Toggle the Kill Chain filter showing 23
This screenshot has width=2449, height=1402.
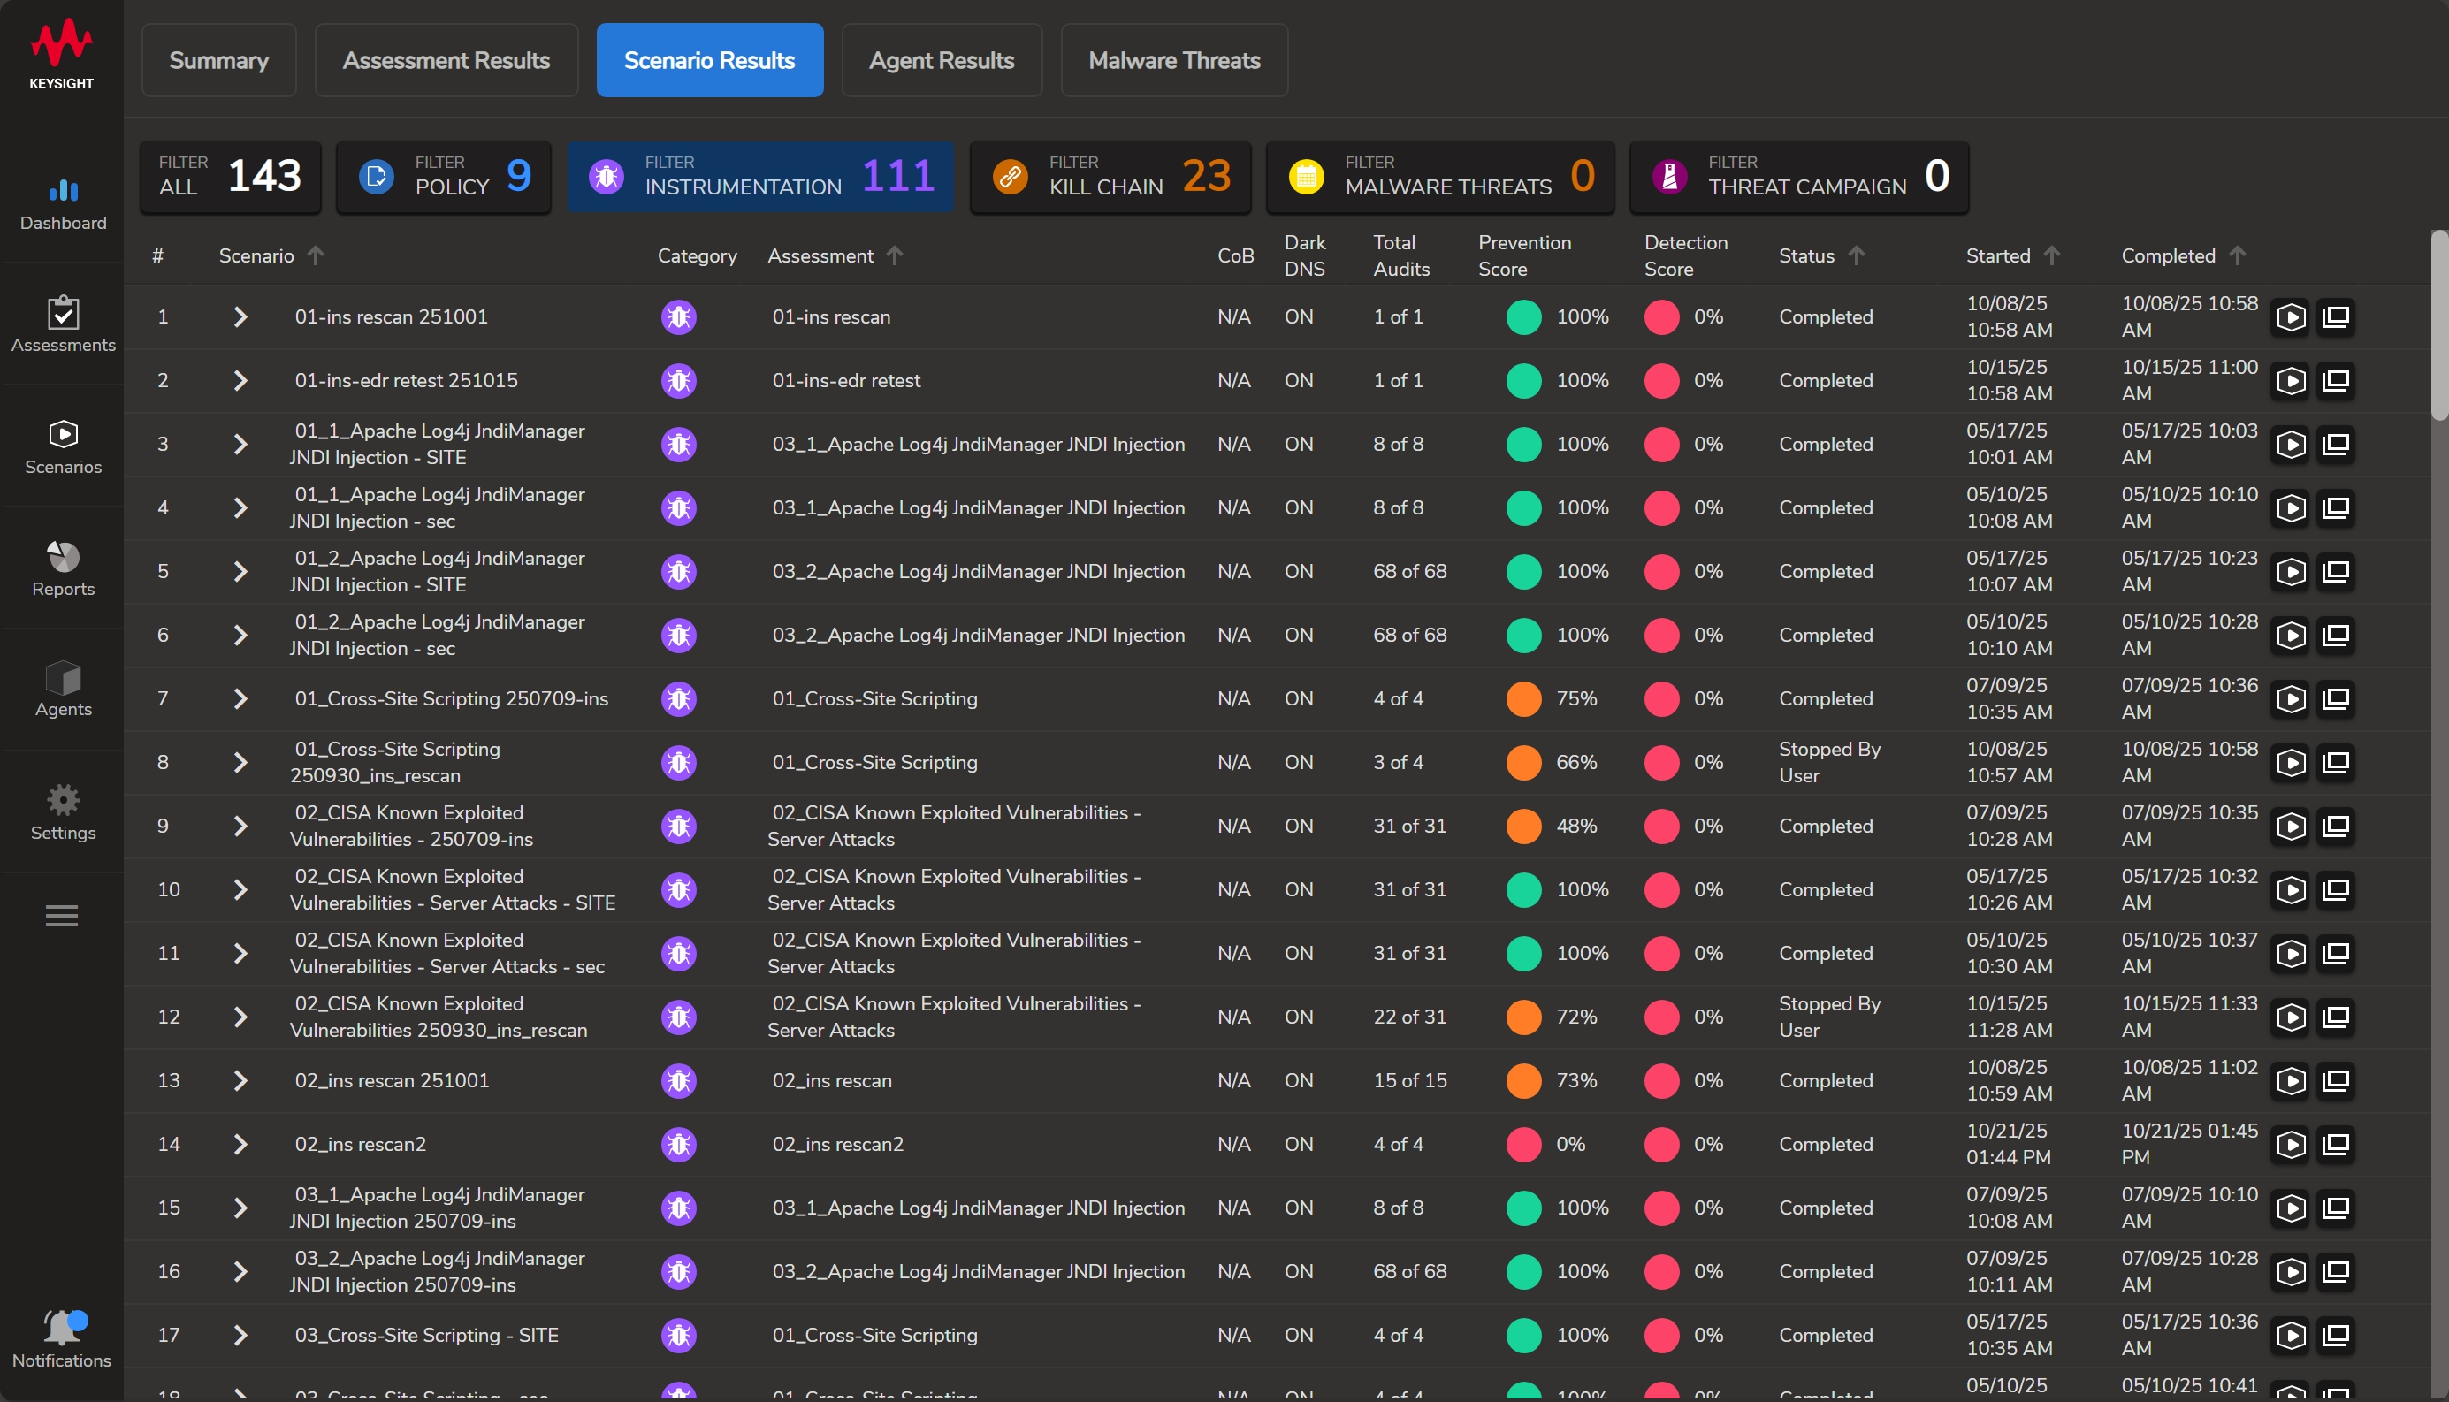tap(1110, 177)
